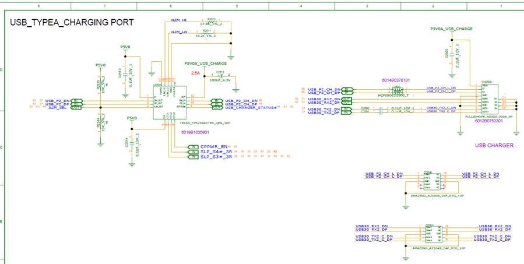
Task: Select the CPPWR_EN input port symbol
Action: [x=193, y=147]
